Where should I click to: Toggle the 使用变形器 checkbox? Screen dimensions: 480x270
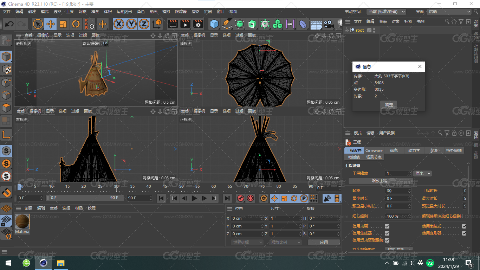tap(464, 233)
